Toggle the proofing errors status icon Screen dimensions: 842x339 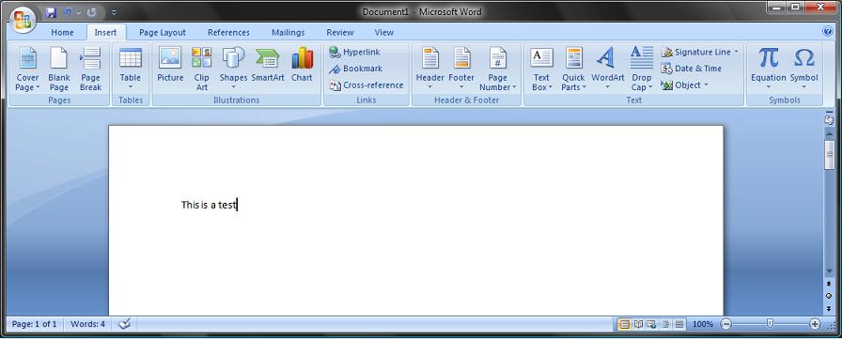click(x=125, y=324)
